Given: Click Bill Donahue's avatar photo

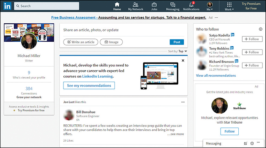Looking at the screenshot, I should 69,115.
